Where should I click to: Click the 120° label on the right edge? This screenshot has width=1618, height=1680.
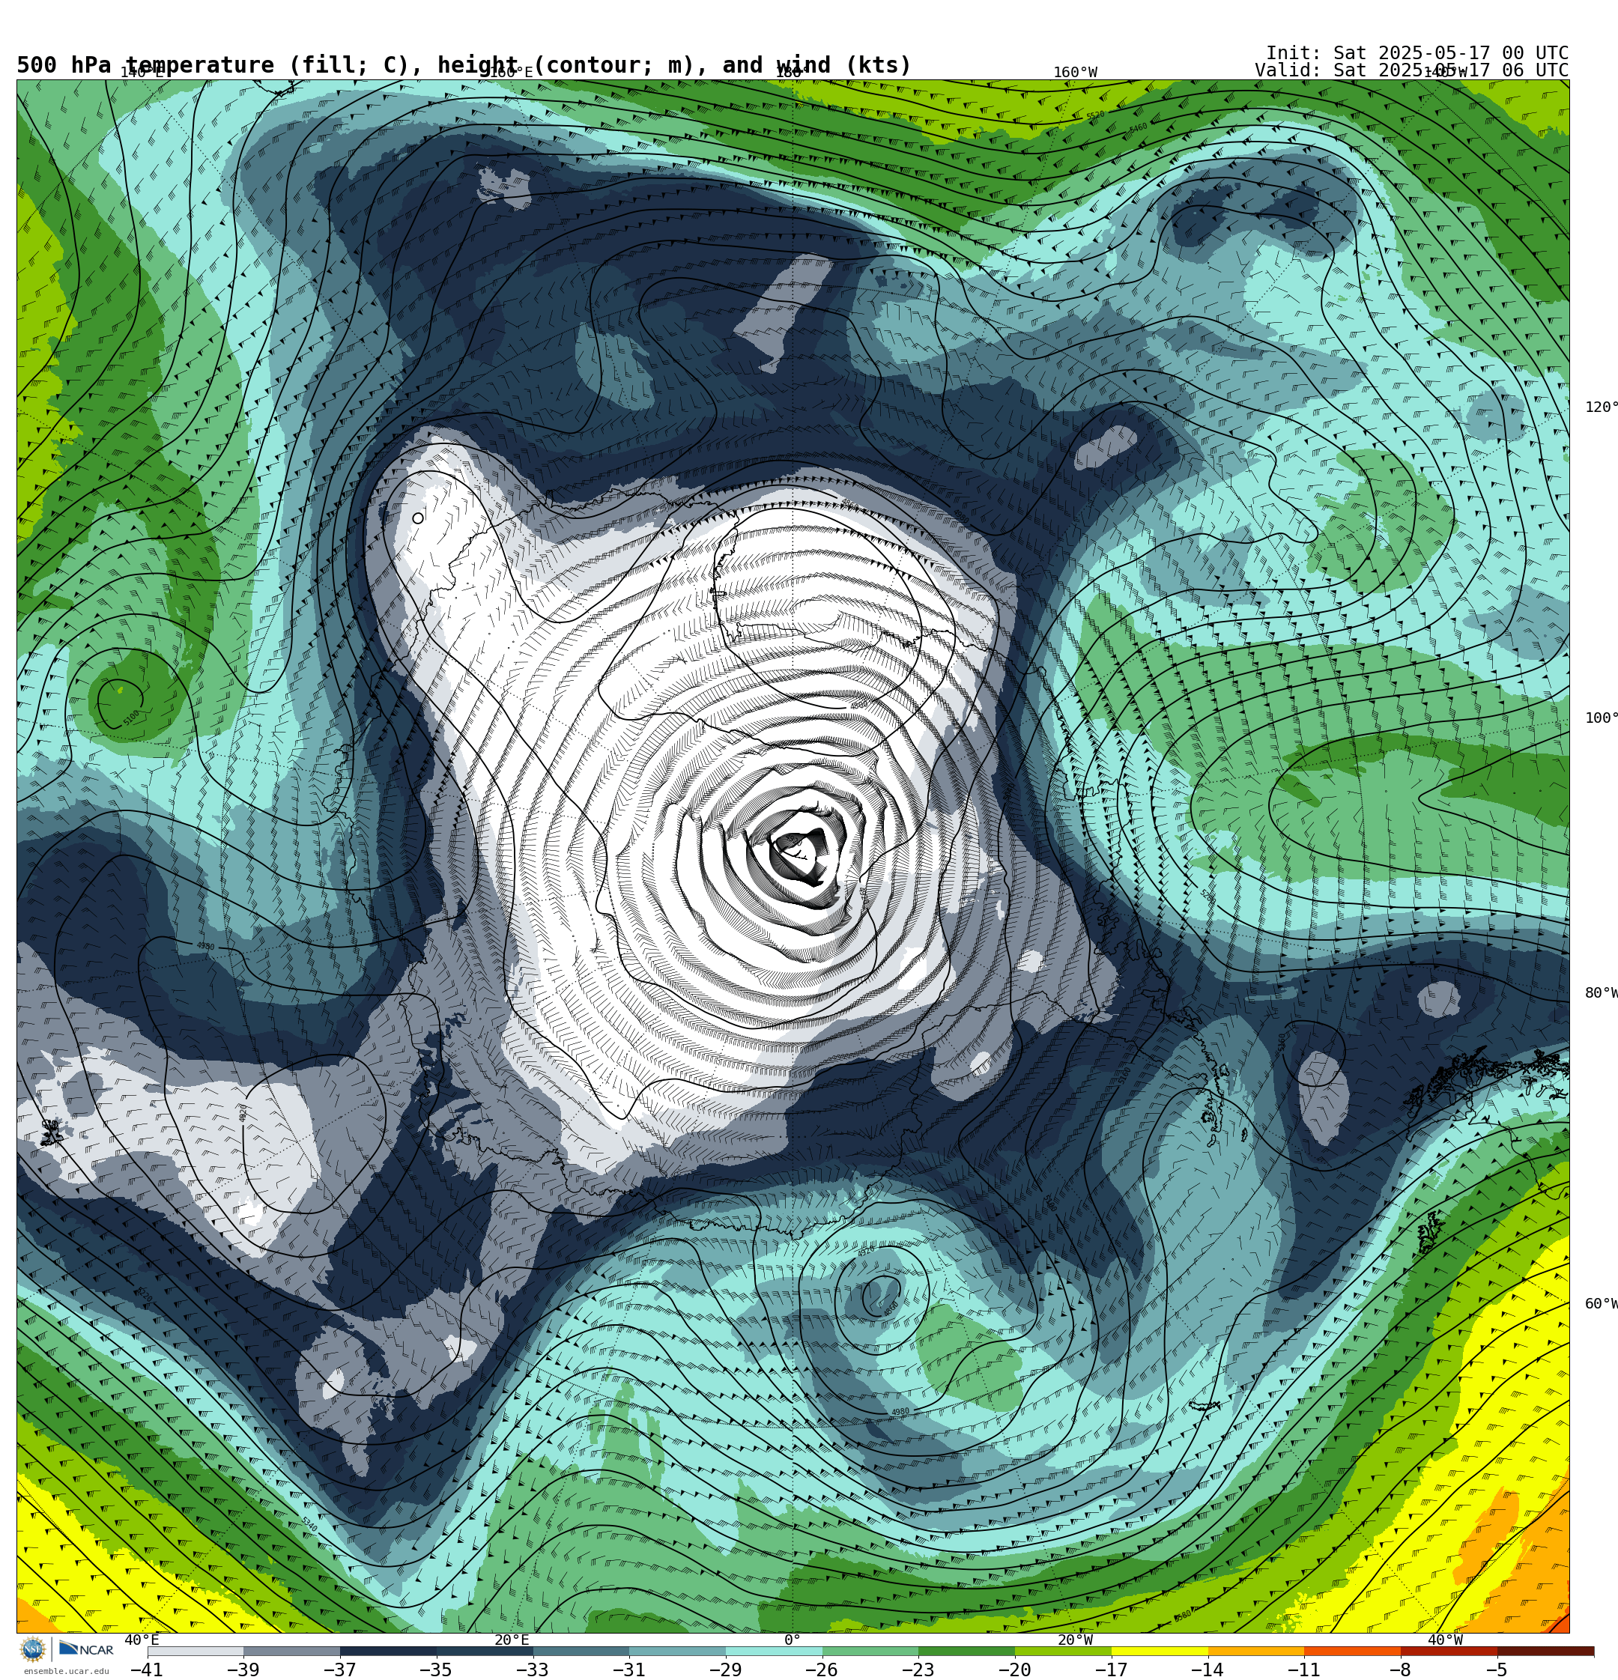pyautogui.click(x=1601, y=407)
